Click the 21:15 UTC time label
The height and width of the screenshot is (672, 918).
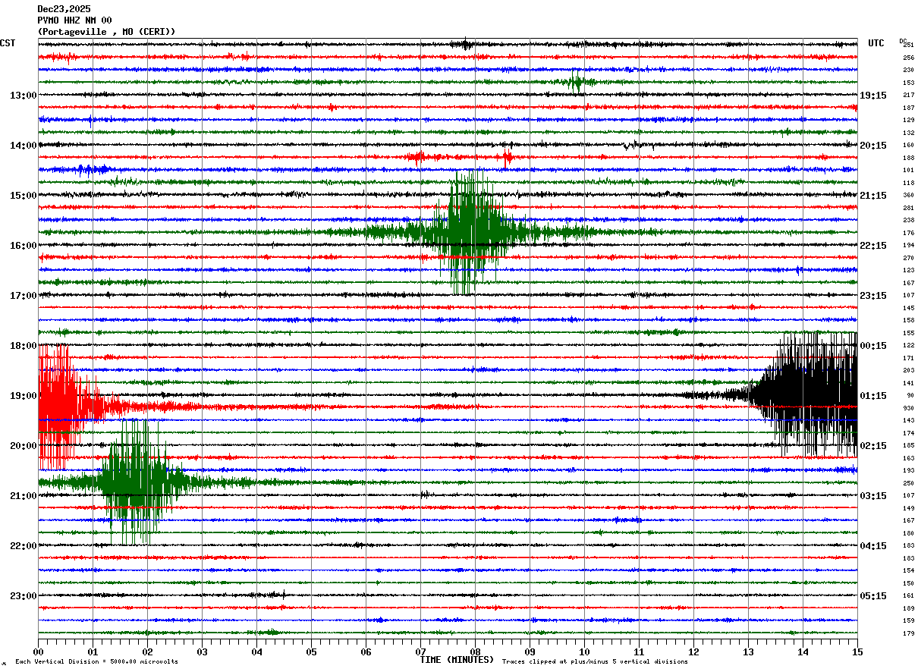873,196
